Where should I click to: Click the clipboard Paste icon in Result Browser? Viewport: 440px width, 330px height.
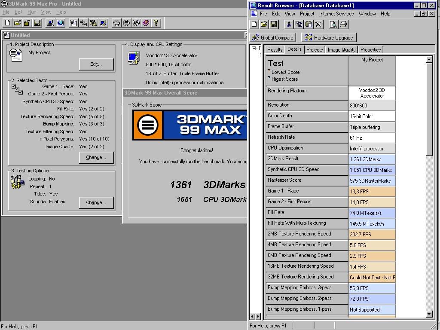tap(309, 24)
